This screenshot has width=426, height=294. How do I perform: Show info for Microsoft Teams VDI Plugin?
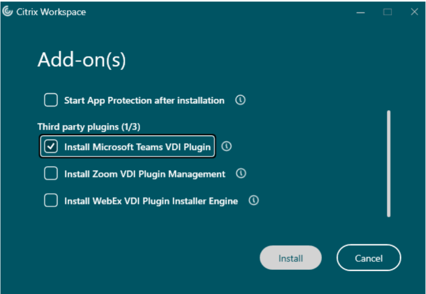click(x=226, y=146)
